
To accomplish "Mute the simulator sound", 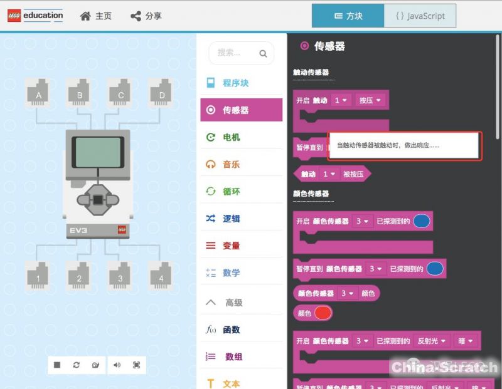I will 117,365.
